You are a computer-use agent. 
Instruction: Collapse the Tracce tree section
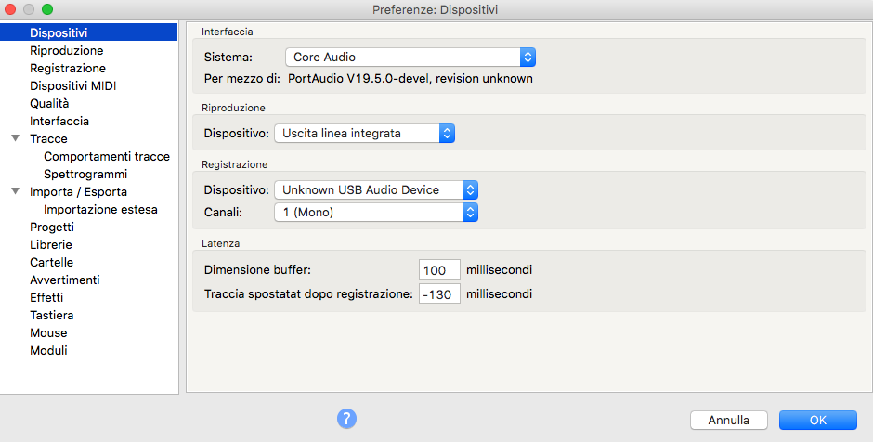(x=16, y=138)
